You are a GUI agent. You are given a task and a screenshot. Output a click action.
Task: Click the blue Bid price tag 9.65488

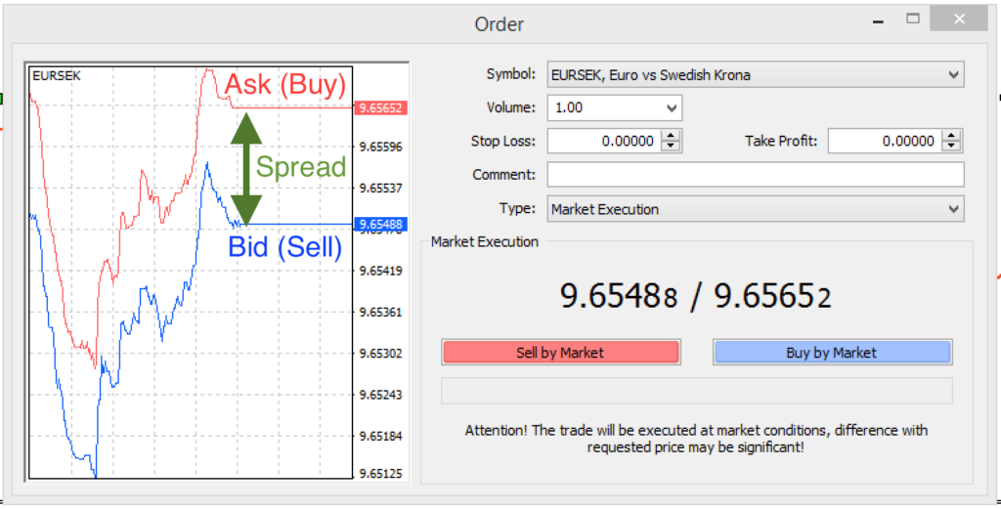(x=380, y=224)
